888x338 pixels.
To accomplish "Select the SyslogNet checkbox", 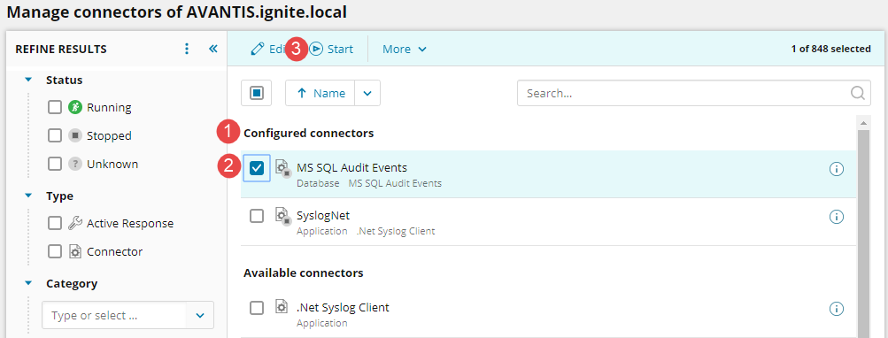I will 257,216.
